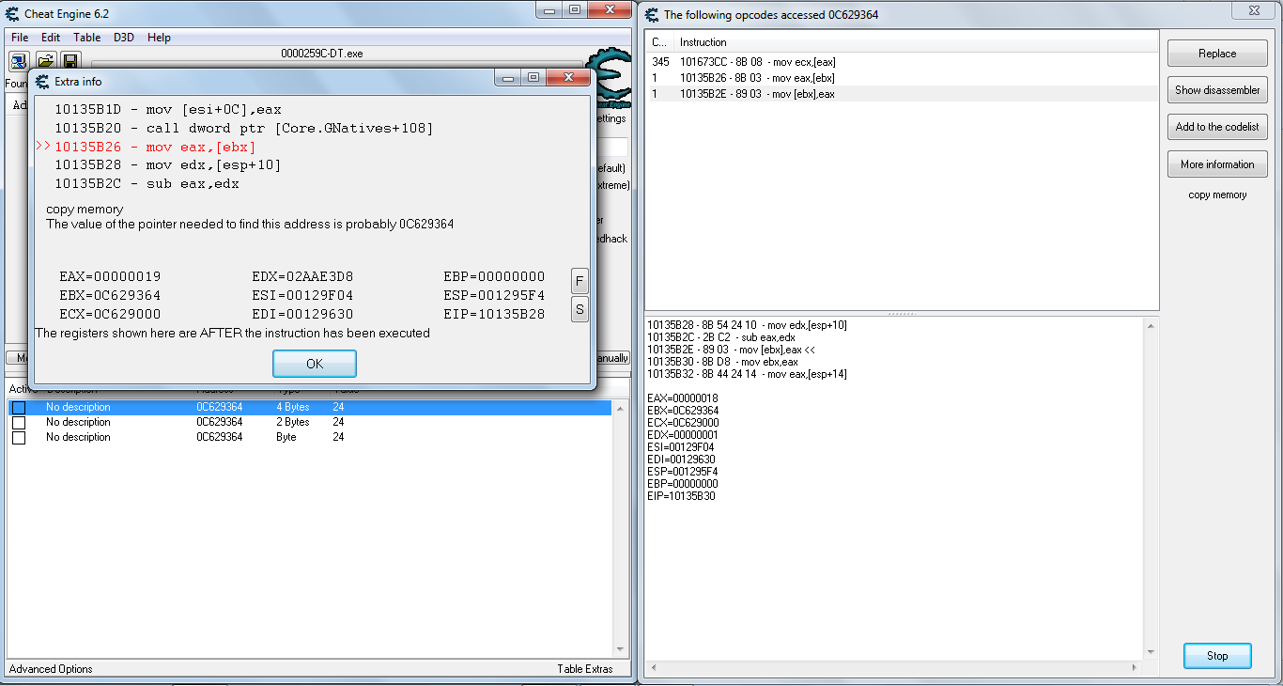Maximize the Extra info dialog window
The height and width of the screenshot is (686, 1283).
(533, 78)
